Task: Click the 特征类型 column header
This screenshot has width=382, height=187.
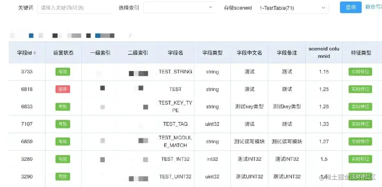Action: click(x=361, y=53)
